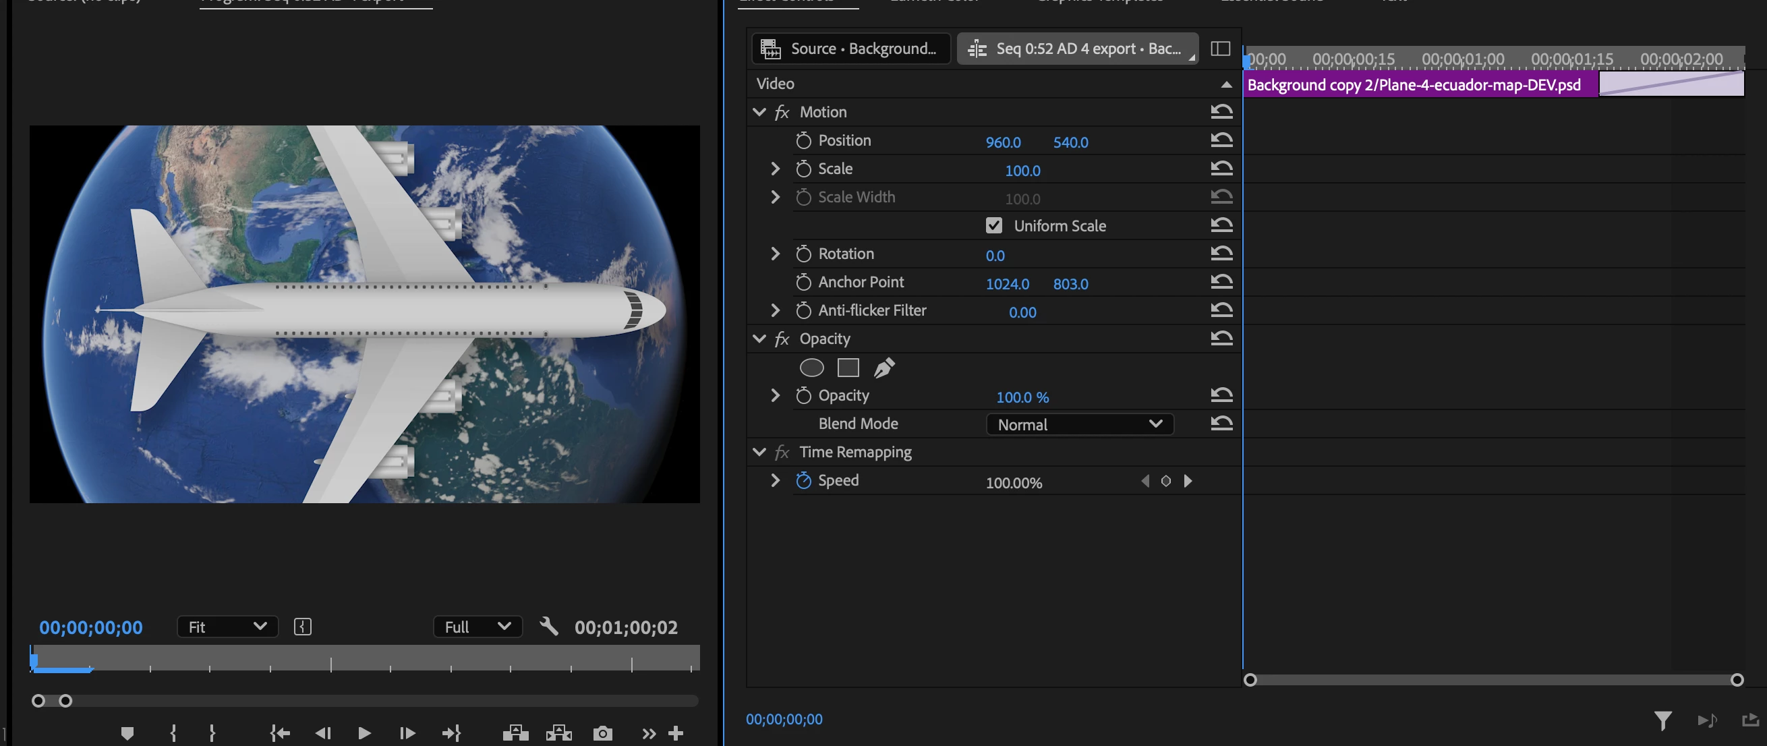Viewport: 1767px width, 746px height.
Task: Open the Fit zoom level dropdown
Action: 227,627
